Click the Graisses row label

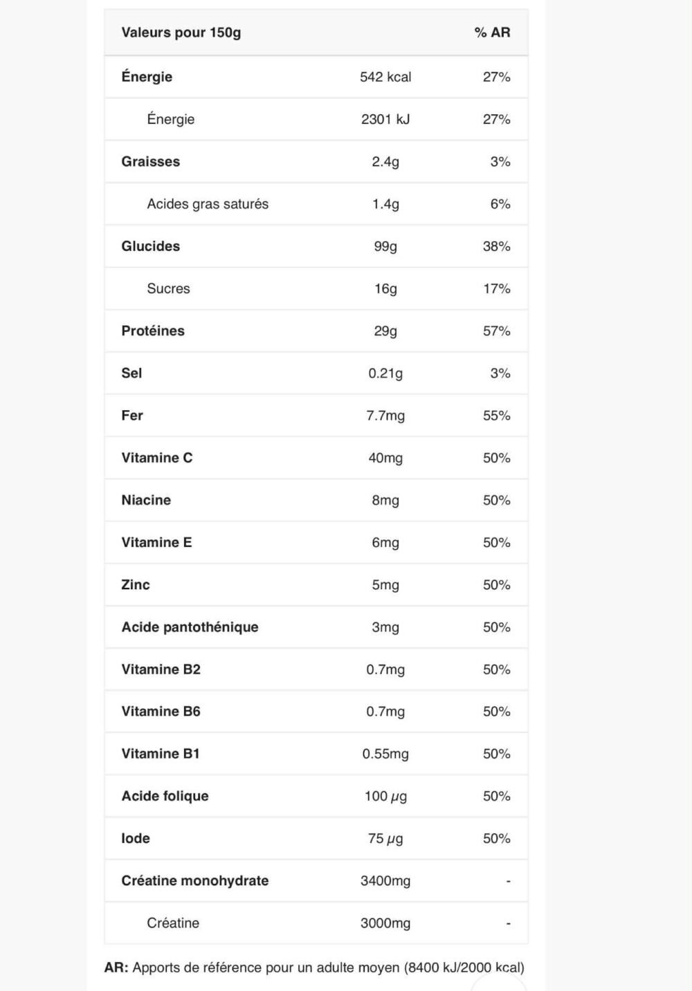151,161
